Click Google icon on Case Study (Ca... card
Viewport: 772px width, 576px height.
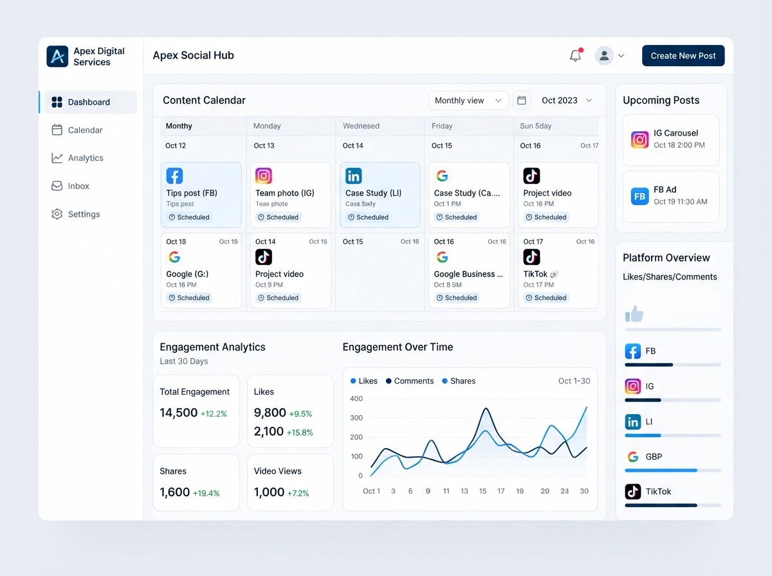(x=442, y=175)
